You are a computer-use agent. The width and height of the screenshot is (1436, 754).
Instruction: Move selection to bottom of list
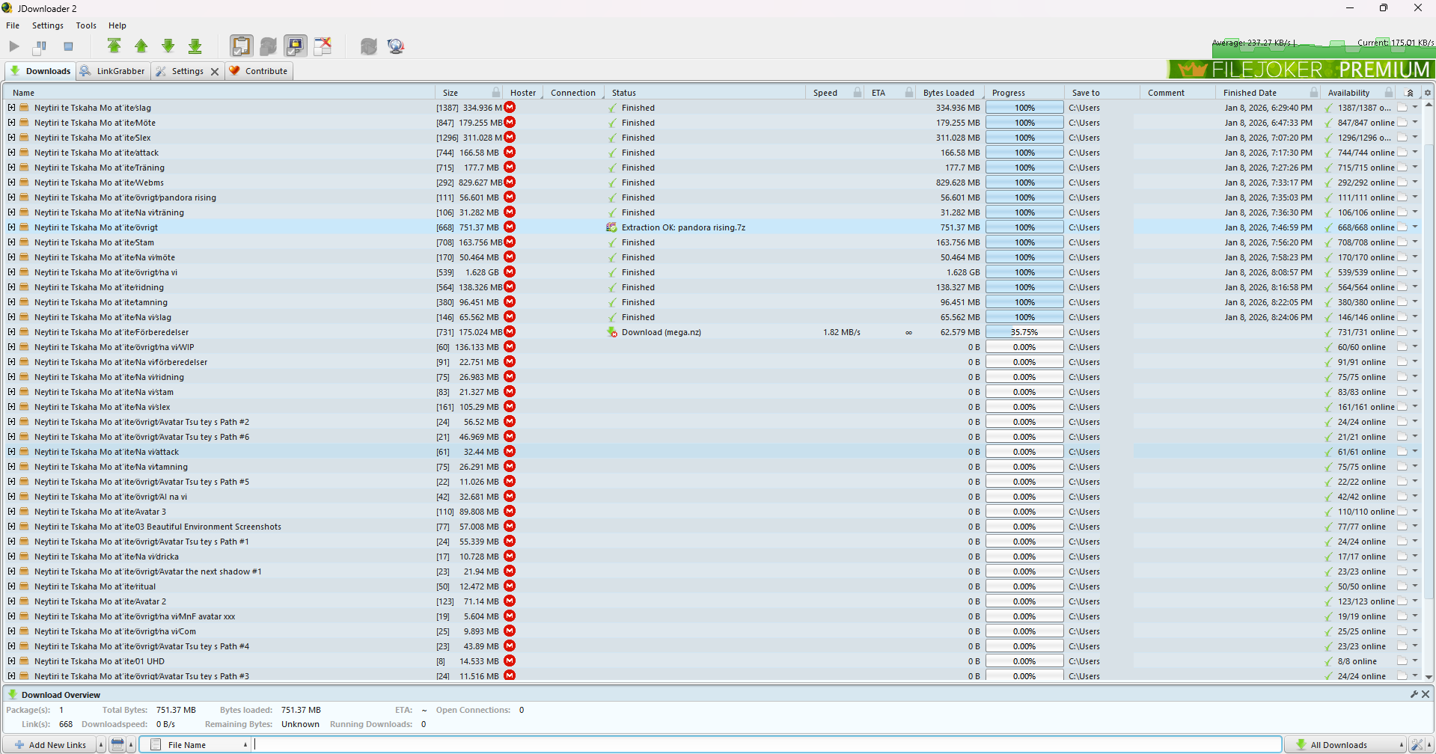coord(195,46)
